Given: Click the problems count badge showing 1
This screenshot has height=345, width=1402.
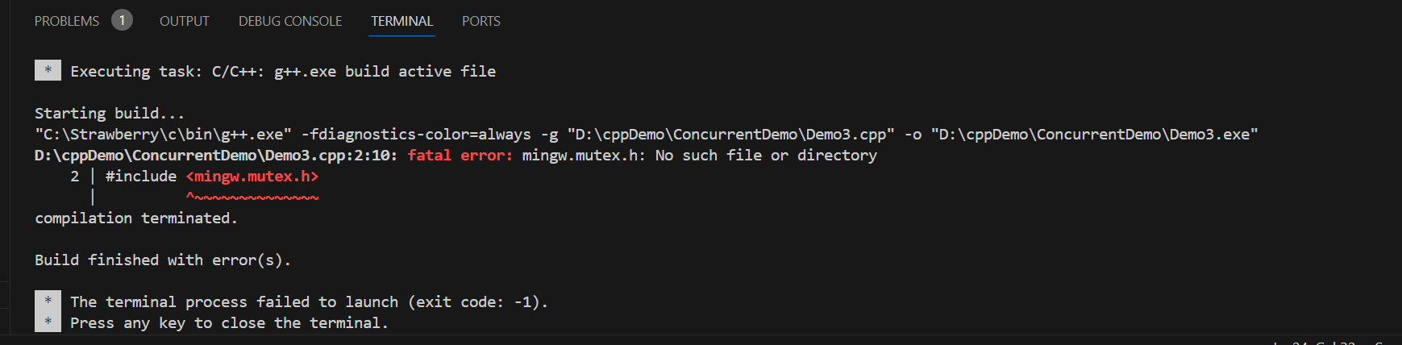Looking at the screenshot, I should (122, 20).
